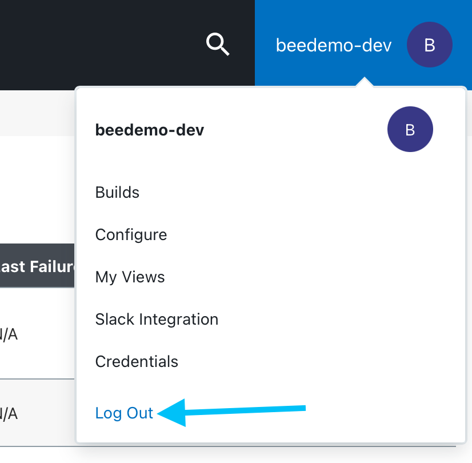Open Builds from the user menu

pyautogui.click(x=117, y=193)
